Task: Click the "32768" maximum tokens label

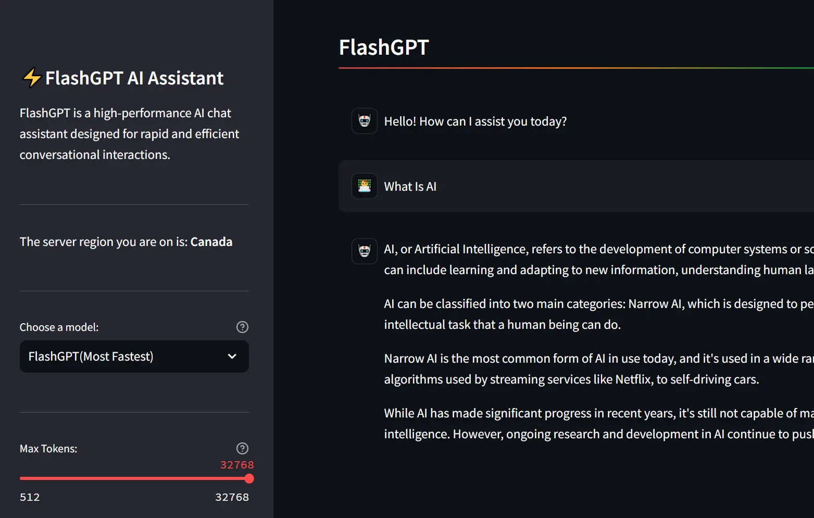Action: pos(232,497)
